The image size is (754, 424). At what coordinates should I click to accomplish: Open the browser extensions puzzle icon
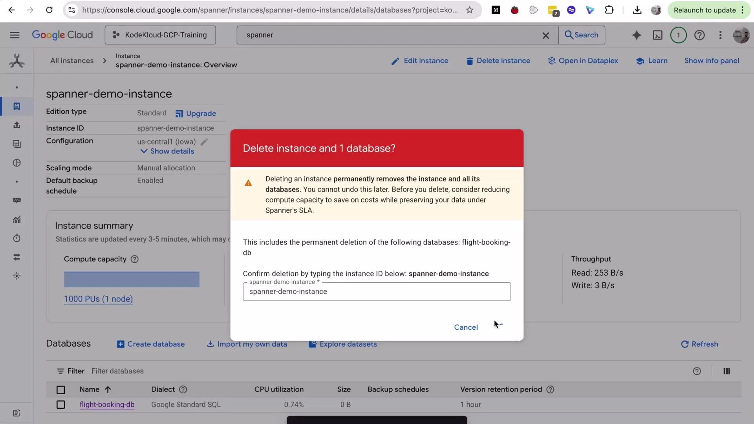(x=609, y=10)
